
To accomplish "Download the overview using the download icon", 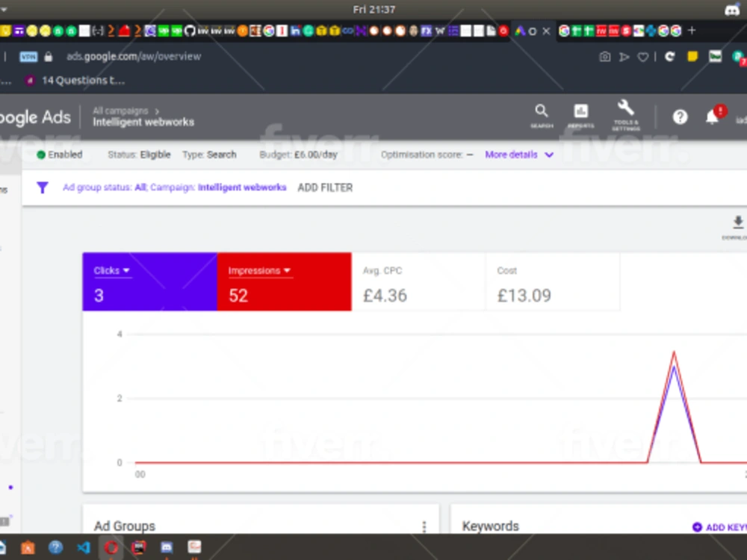I will (737, 223).
